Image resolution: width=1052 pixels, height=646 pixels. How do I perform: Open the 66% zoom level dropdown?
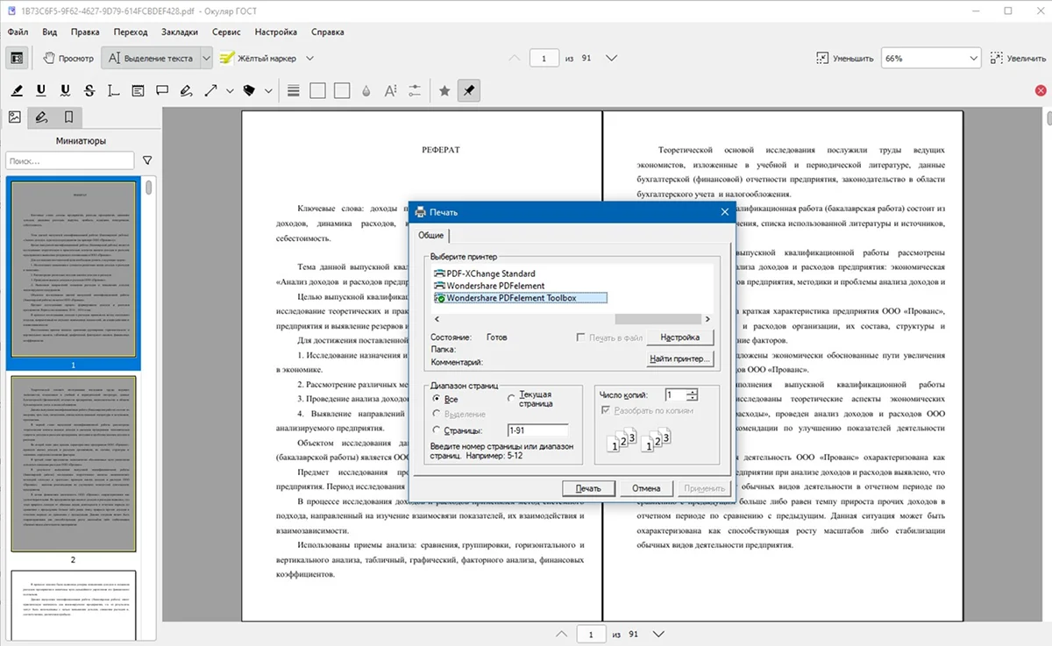pos(930,58)
